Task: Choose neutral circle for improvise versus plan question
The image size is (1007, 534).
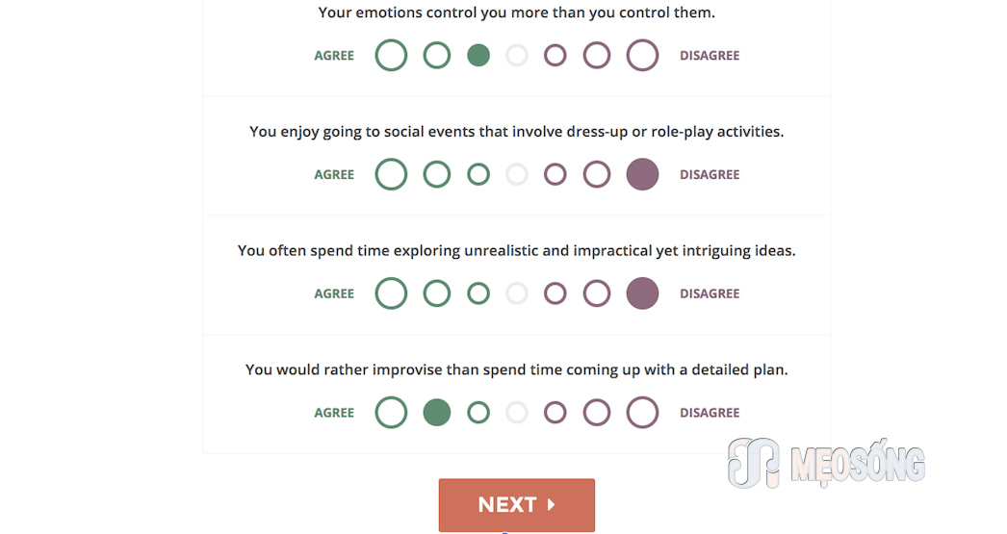Action: [x=517, y=412]
